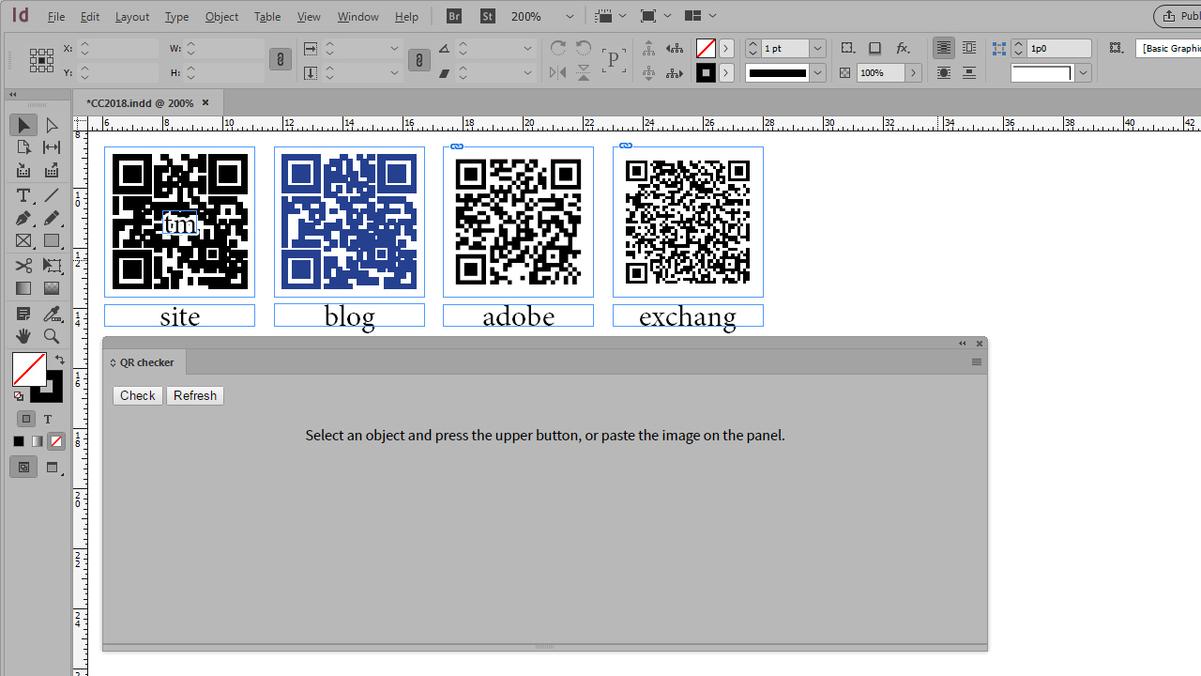Select the Content Placer tool
Screen dimensions: 1201x676
(x=52, y=170)
